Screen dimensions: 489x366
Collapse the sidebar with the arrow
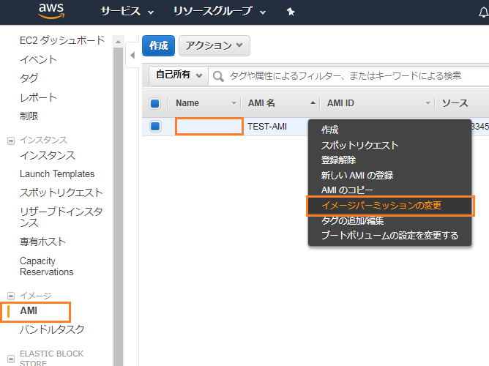tap(132, 55)
